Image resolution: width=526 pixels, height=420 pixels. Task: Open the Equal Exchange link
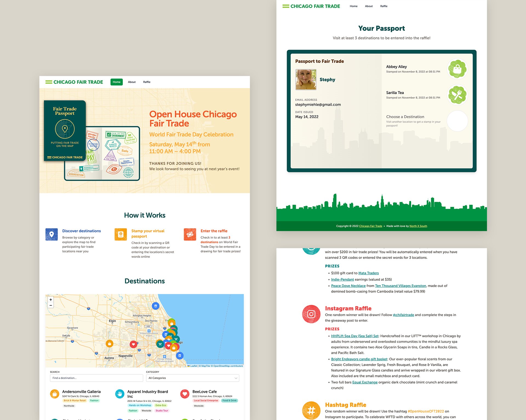[x=365, y=382]
